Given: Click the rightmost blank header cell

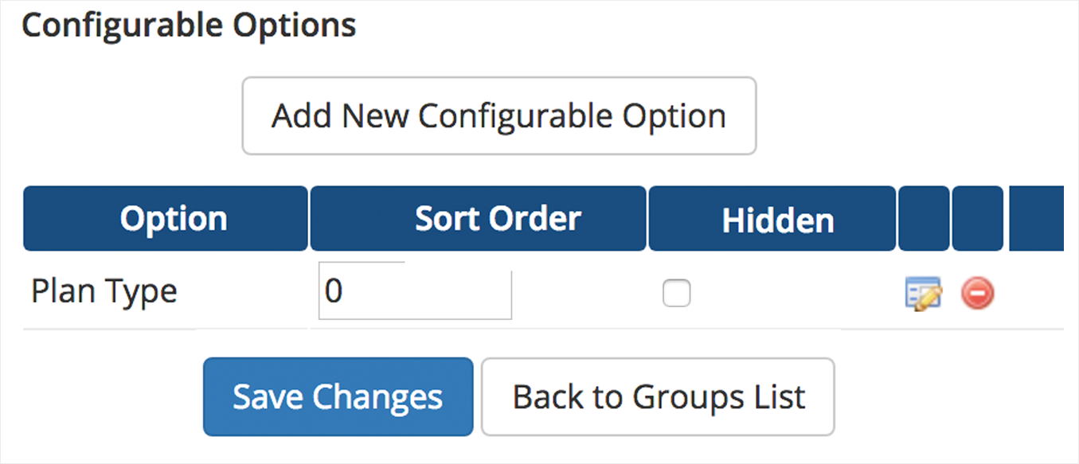Looking at the screenshot, I should click(x=1036, y=219).
